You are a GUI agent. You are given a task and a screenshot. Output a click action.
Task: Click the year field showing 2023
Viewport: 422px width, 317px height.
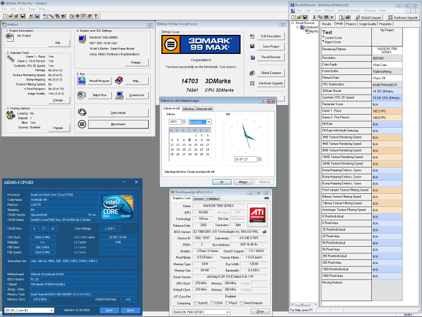pos(175,122)
